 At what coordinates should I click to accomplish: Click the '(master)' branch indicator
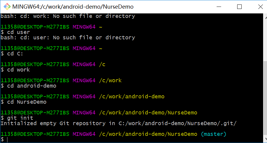[214, 134]
